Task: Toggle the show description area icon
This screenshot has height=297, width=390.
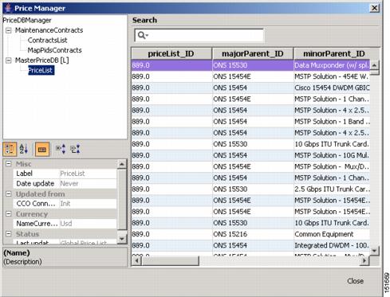Action: (x=42, y=149)
